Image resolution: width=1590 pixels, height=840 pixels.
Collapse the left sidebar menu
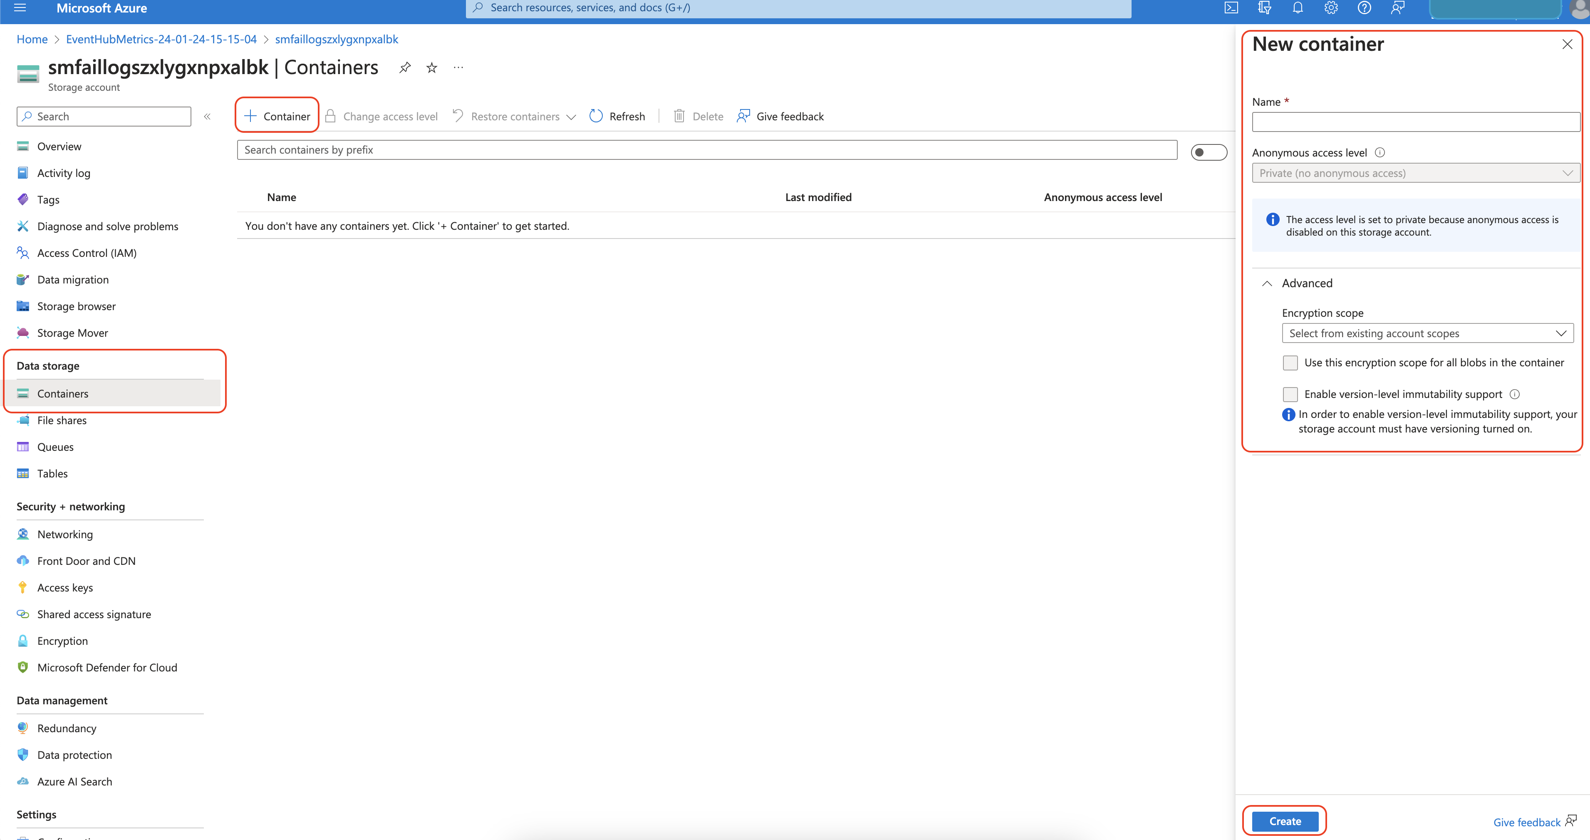click(x=208, y=116)
